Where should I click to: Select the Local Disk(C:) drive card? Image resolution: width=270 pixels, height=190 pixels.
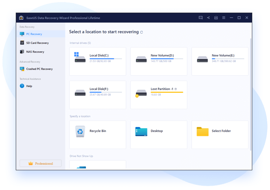click(x=98, y=61)
